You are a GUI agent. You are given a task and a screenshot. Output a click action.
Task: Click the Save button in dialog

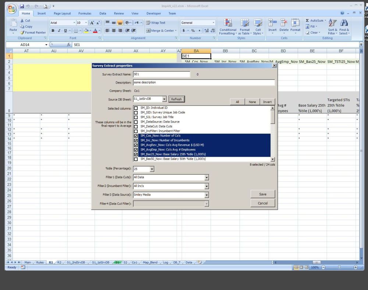click(x=263, y=194)
